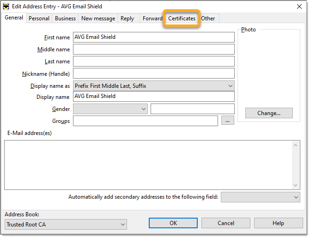The image size is (310, 238).
Task: Confirm with the OK button
Action: click(173, 223)
